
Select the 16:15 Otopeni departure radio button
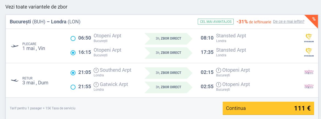click(73, 53)
